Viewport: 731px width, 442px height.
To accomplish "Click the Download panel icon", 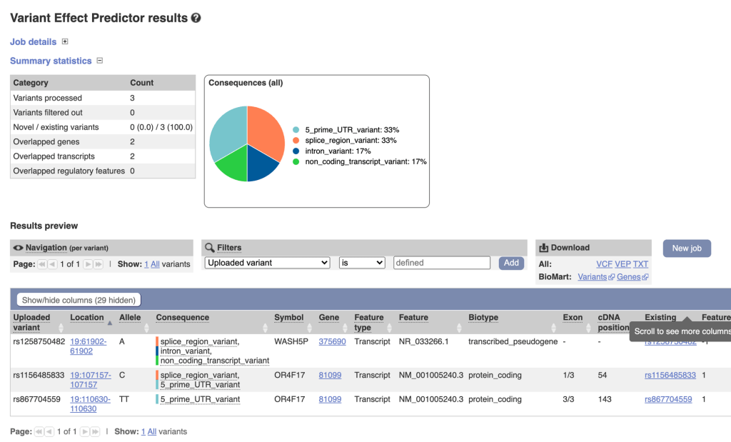I will tap(544, 248).
